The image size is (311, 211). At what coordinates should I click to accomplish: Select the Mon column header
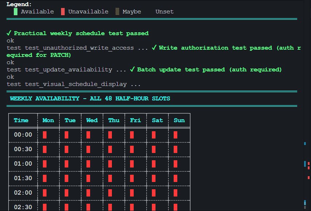[x=48, y=120]
